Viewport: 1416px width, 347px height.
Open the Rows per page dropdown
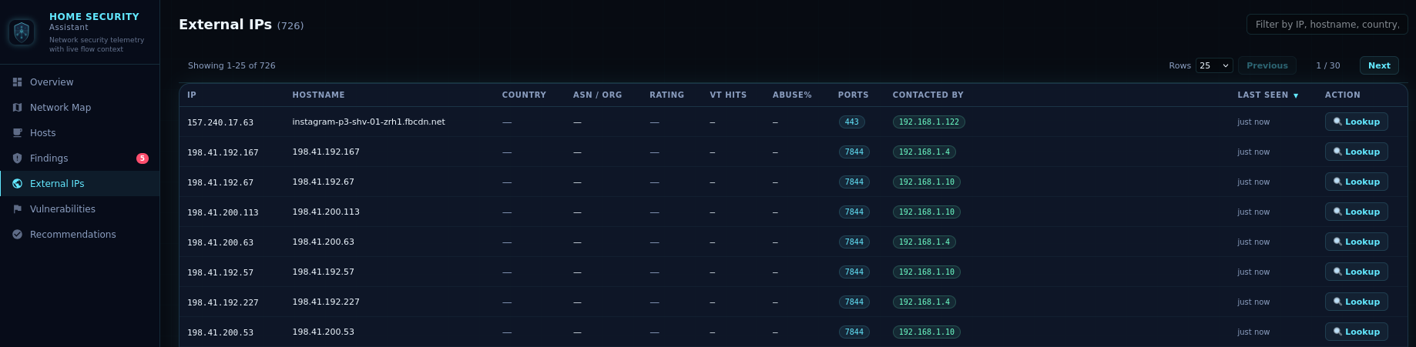pos(1214,66)
